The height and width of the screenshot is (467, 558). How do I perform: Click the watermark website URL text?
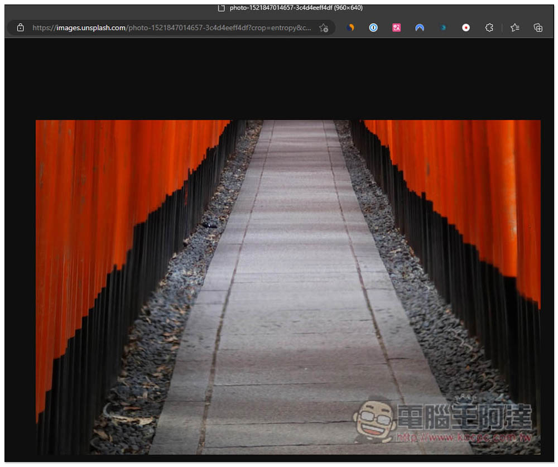tap(463, 437)
